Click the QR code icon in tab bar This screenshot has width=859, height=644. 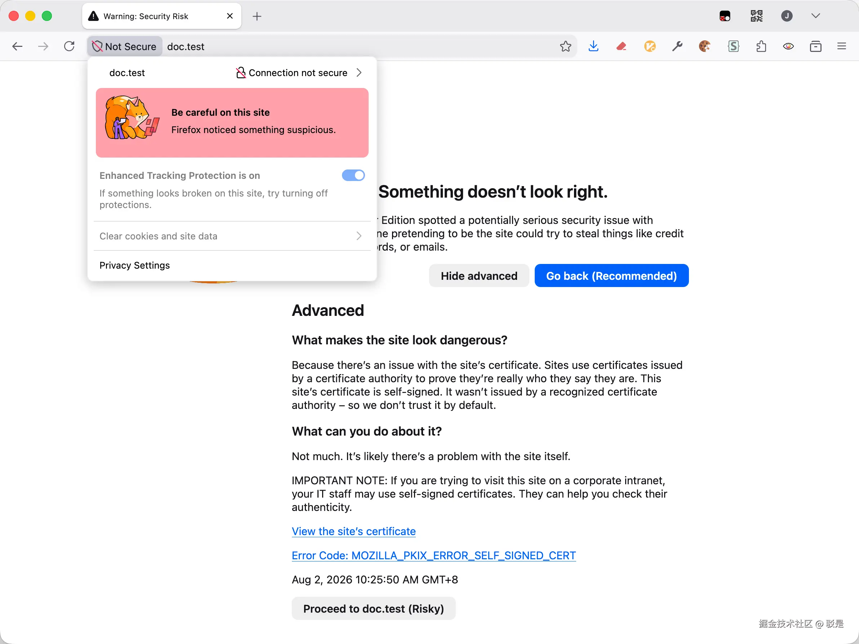click(756, 16)
